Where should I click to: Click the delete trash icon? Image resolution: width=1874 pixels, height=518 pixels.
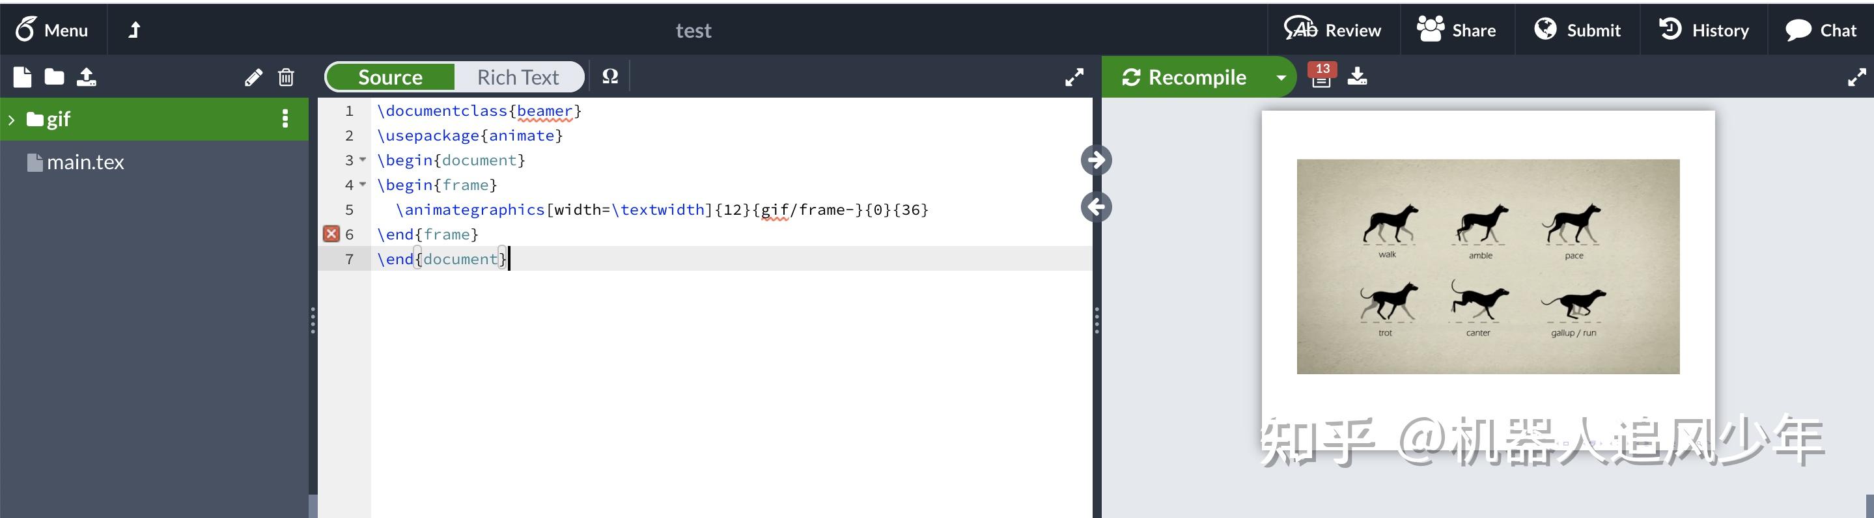pos(286,77)
